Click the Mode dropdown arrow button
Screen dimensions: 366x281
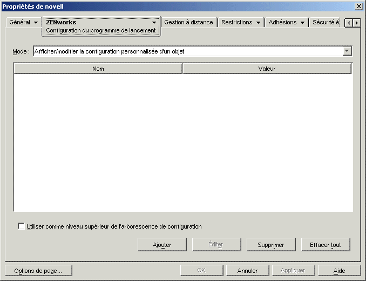(347, 51)
